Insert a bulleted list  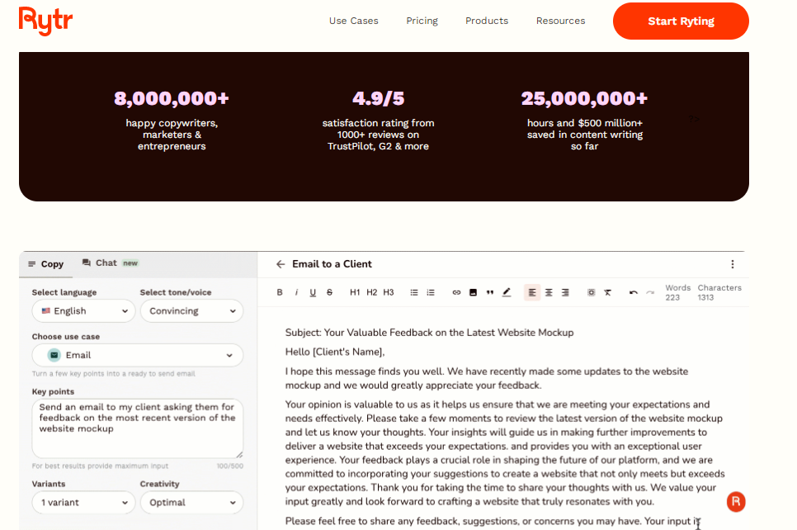[x=414, y=292]
